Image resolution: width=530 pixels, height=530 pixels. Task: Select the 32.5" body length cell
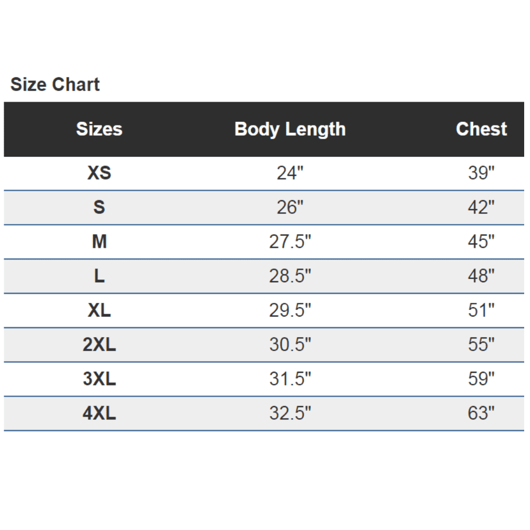290,413
